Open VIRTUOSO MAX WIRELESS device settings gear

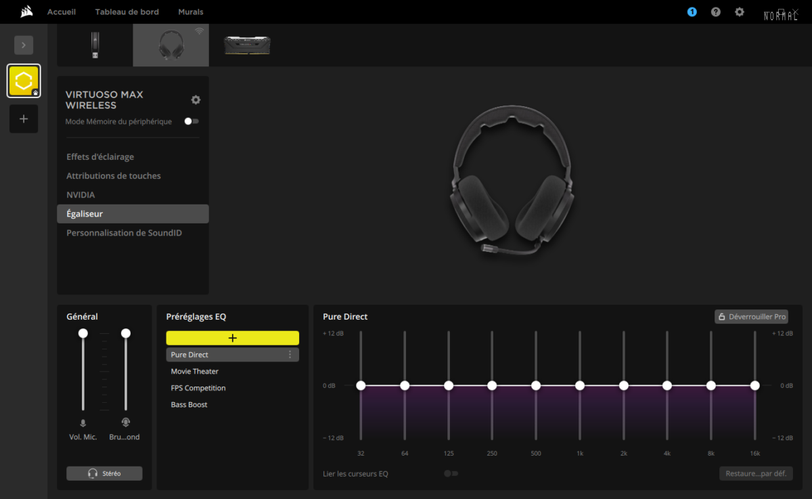pyautogui.click(x=196, y=100)
